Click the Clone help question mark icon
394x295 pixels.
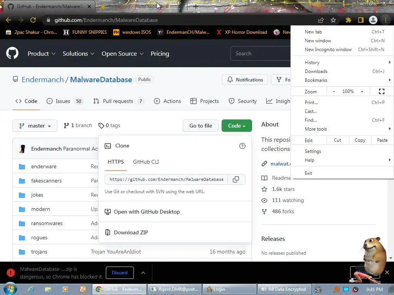click(242, 146)
